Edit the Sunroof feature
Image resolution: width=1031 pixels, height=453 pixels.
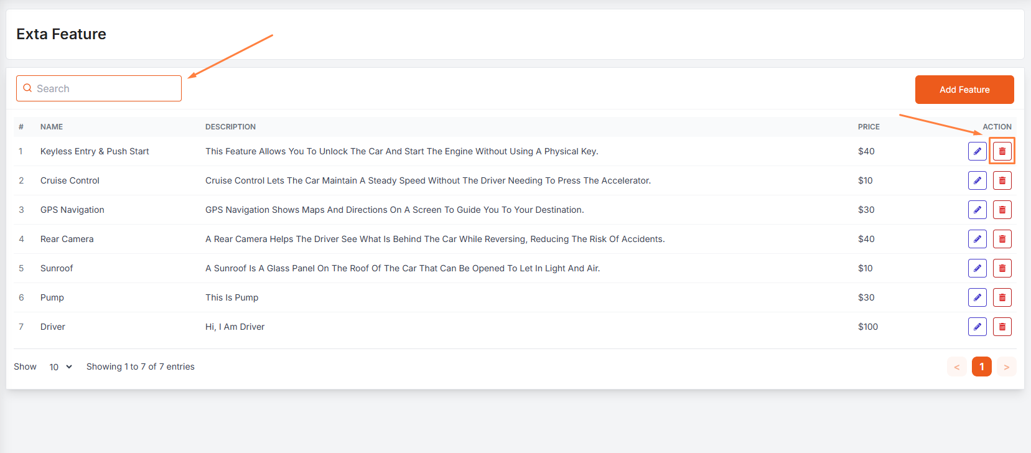click(977, 268)
